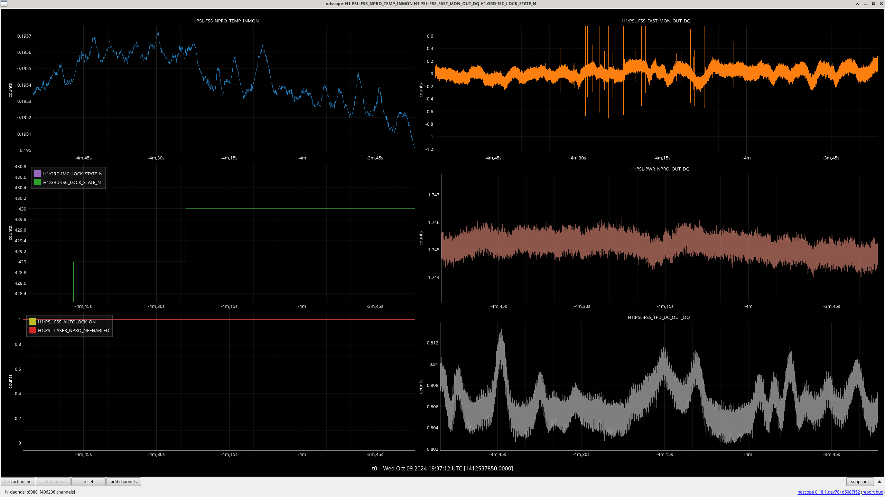Expand the panel with the up-arrow beside snapshot
The height and width of the screenshot is (497, 885).
pyautogui.click(x=879, y=481)
